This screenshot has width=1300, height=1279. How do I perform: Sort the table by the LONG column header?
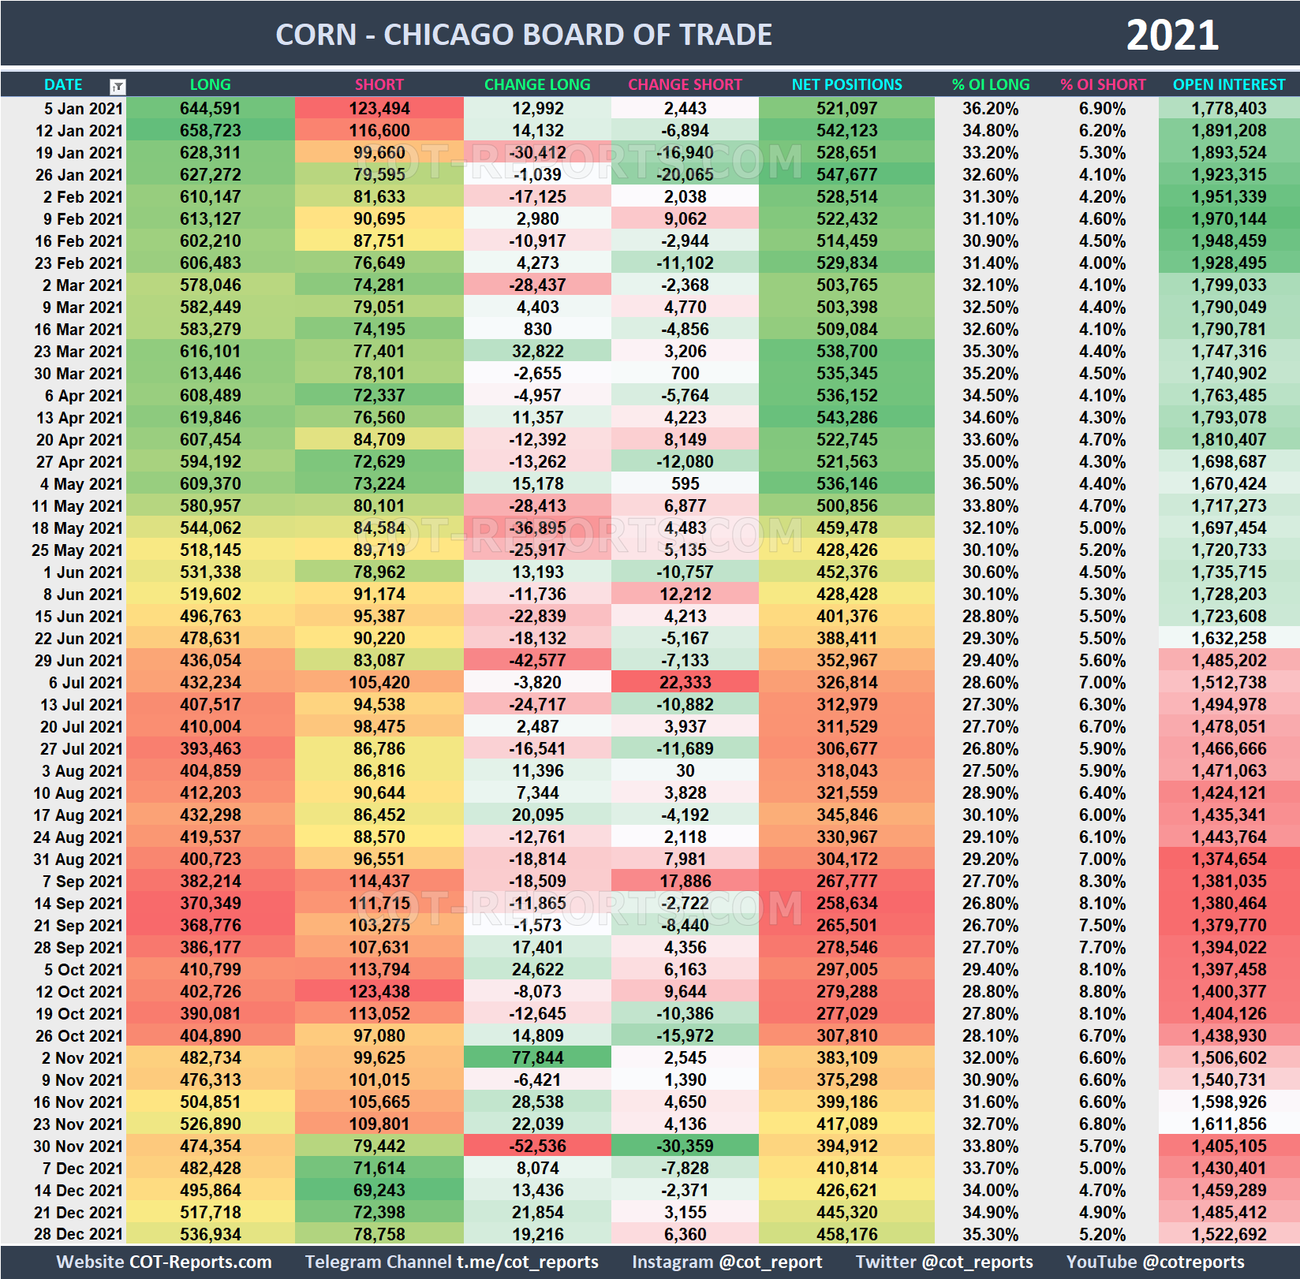point(210,84)
